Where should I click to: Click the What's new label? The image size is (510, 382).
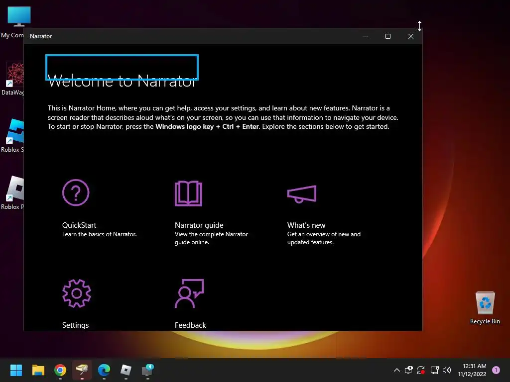[x=306, y=225]
